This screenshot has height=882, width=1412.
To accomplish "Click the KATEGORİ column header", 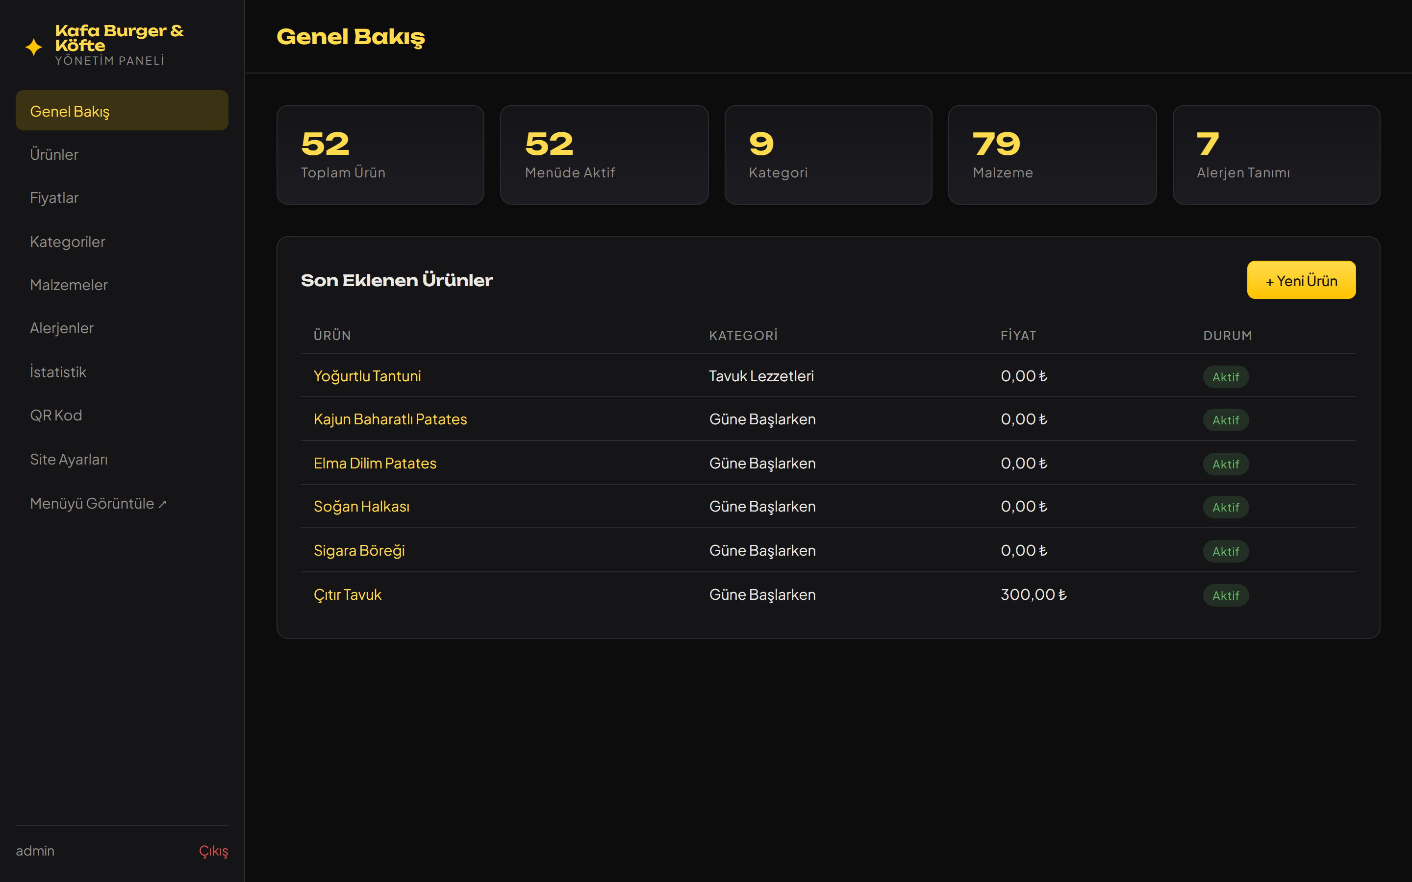I will point(743,336).
